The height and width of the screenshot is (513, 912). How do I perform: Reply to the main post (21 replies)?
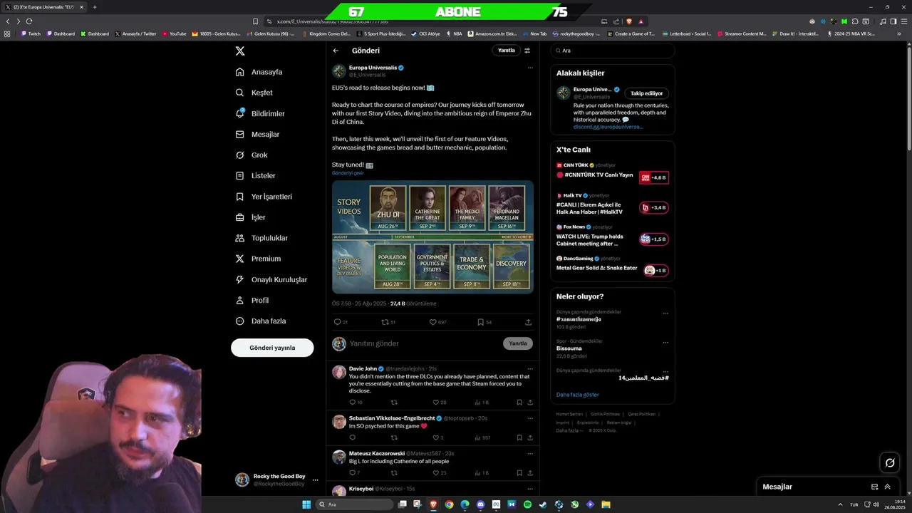(x=341, y=322)
